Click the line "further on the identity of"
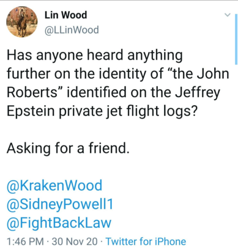 point(85,74)
